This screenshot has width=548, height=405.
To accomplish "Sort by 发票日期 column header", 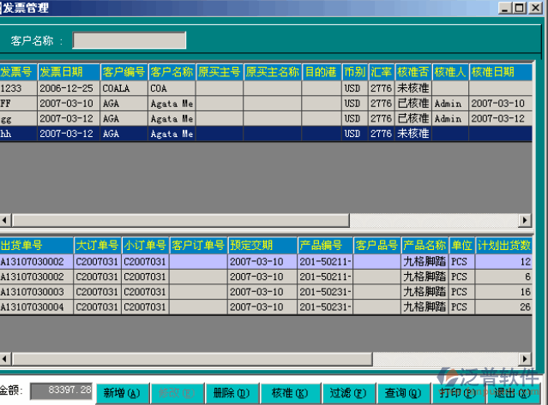I will (67, 72).
